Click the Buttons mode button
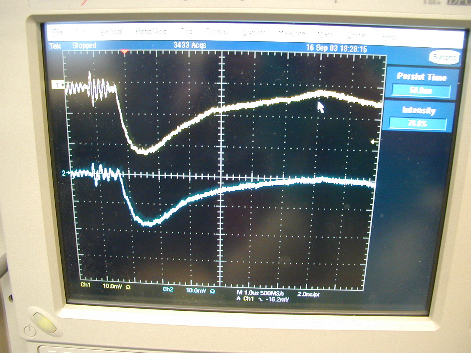 coord(444,57)
